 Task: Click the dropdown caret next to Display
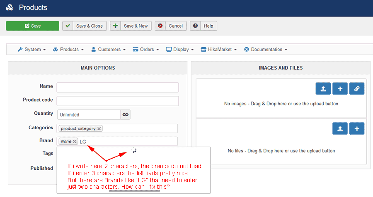(x=192, y=50)
